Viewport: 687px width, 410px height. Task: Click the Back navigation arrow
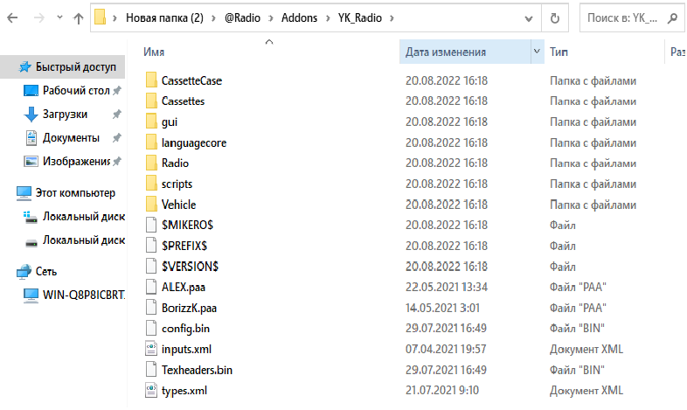click(x=12, y=18)
